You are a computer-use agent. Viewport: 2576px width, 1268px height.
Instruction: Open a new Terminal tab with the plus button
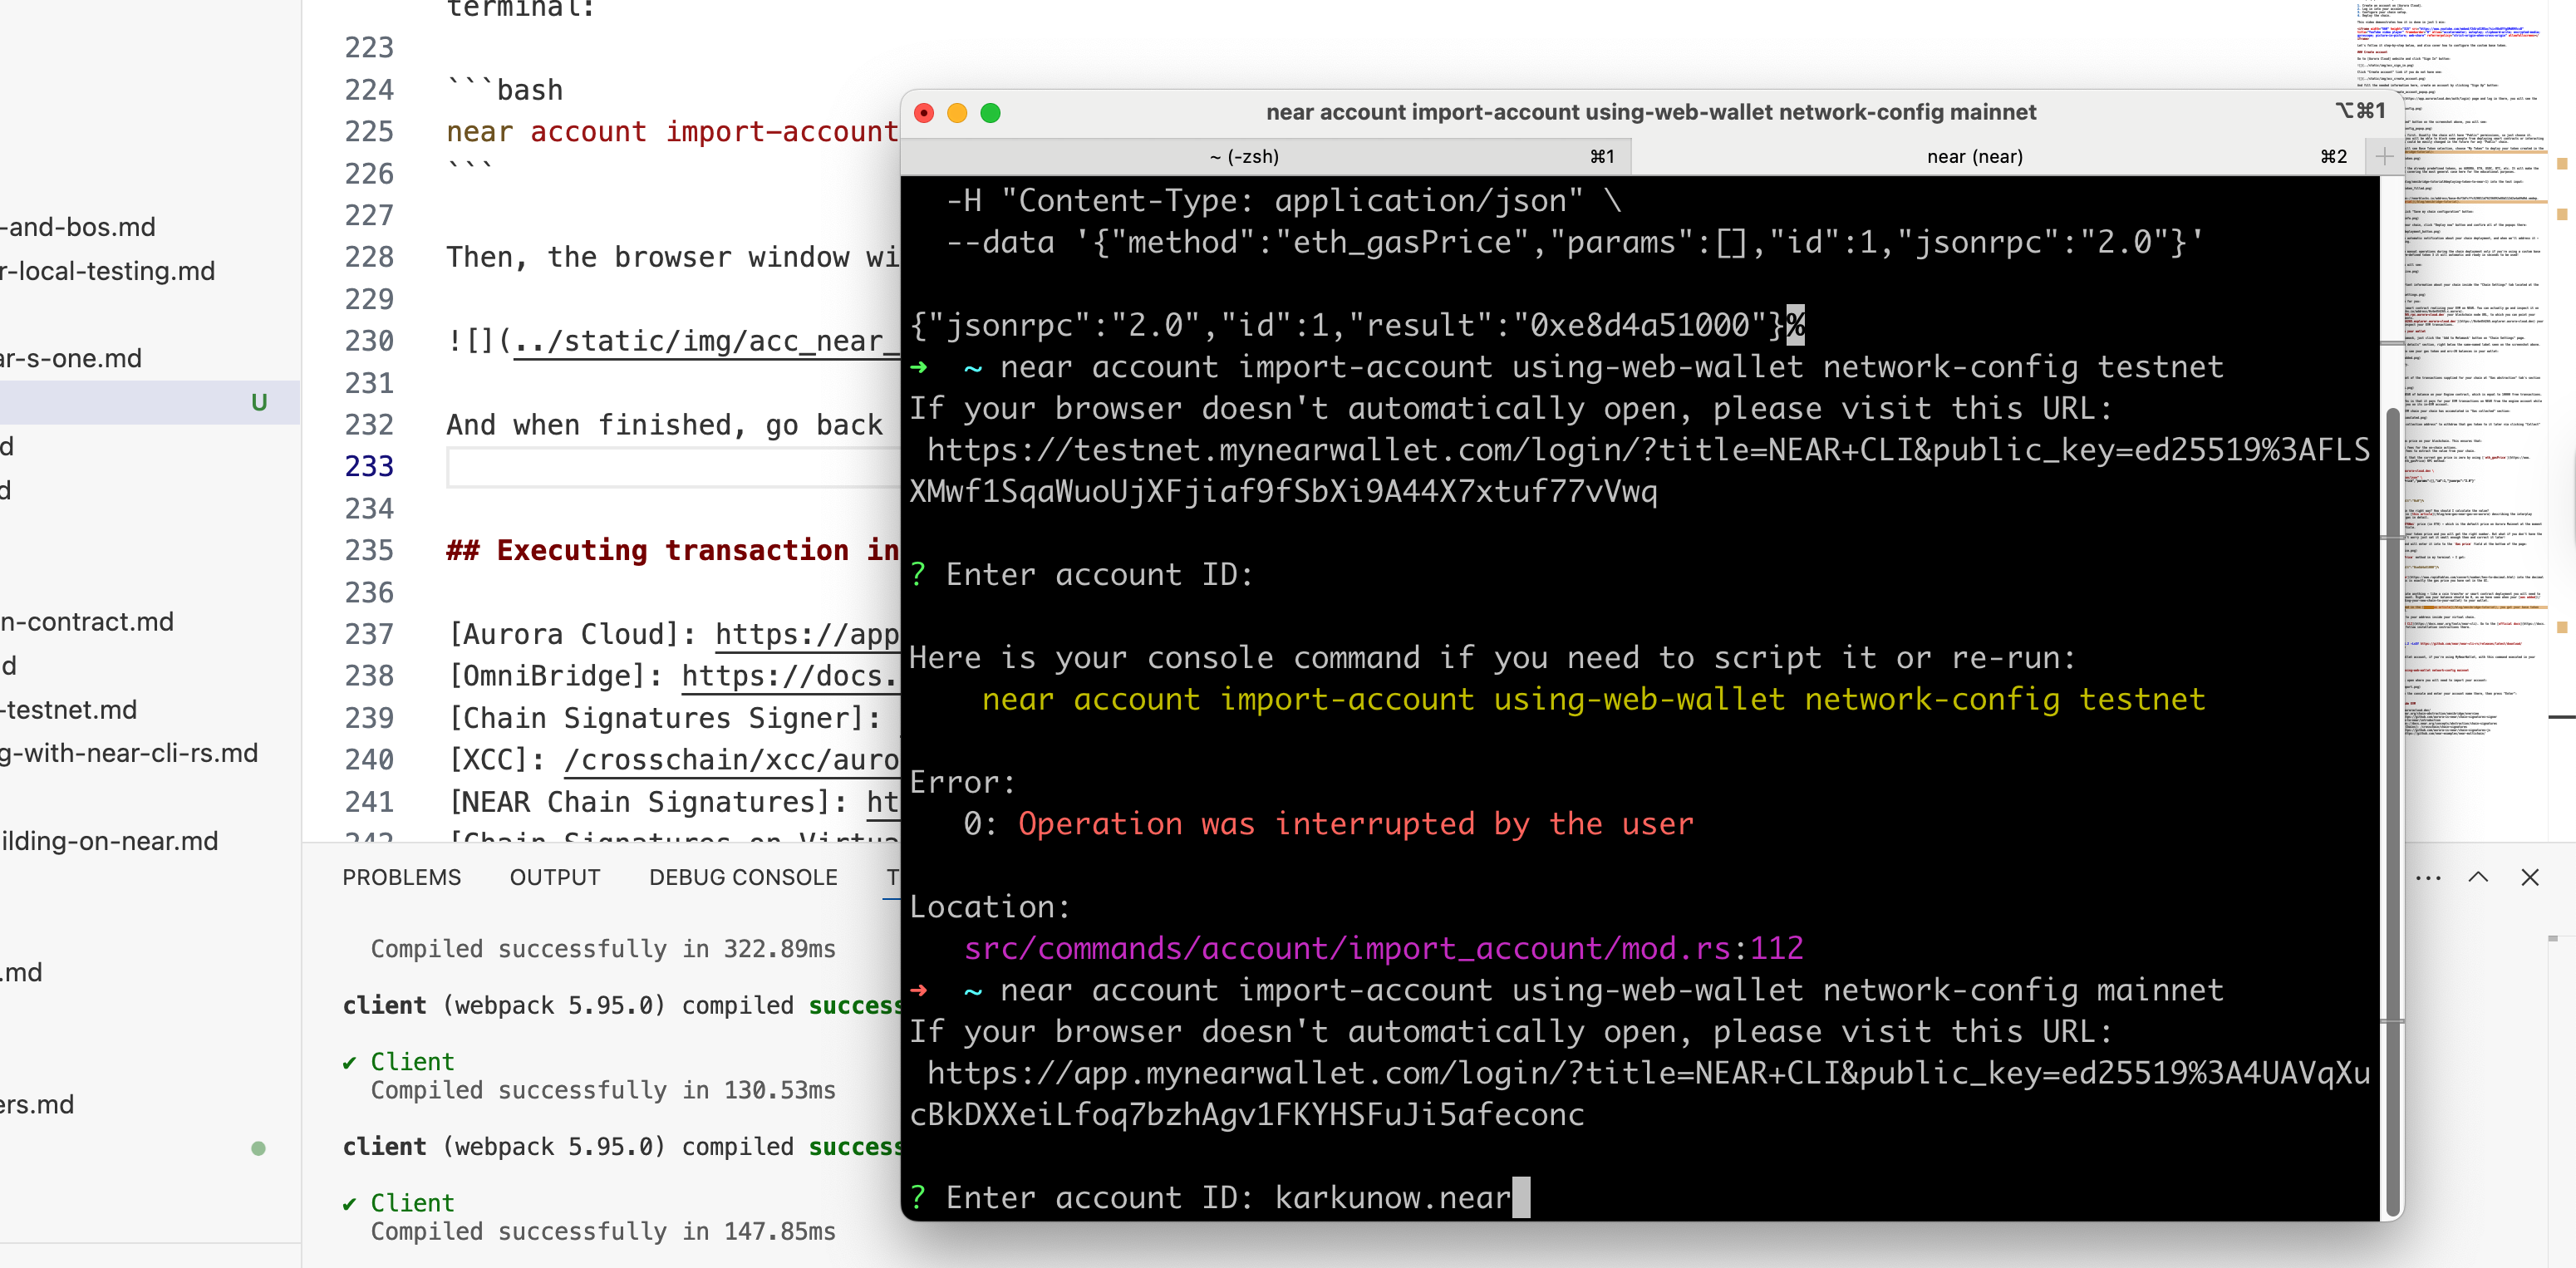click(2385, 156)
